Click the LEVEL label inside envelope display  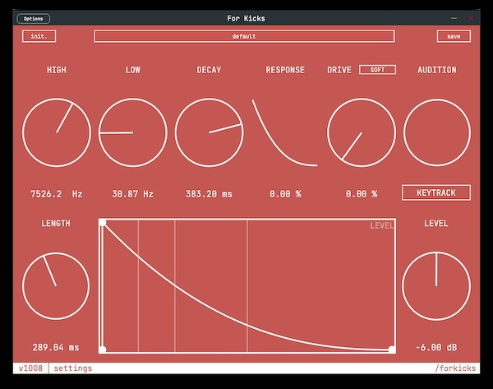click(x=382, y=225)
